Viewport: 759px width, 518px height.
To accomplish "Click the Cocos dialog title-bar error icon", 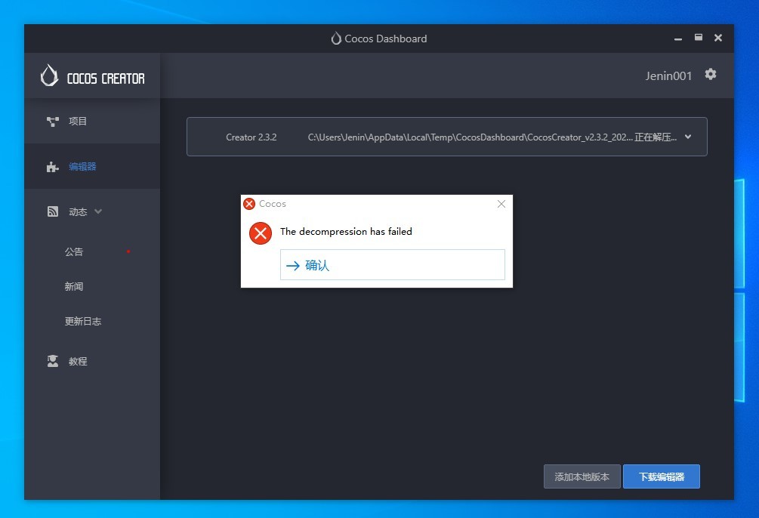I will (249, 204).
